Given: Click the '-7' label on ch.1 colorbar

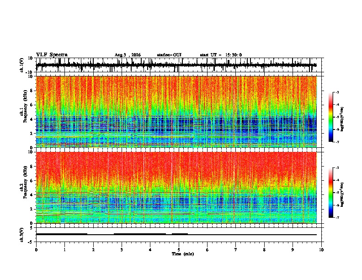Looking at the screenshot, I should [337, 142].
